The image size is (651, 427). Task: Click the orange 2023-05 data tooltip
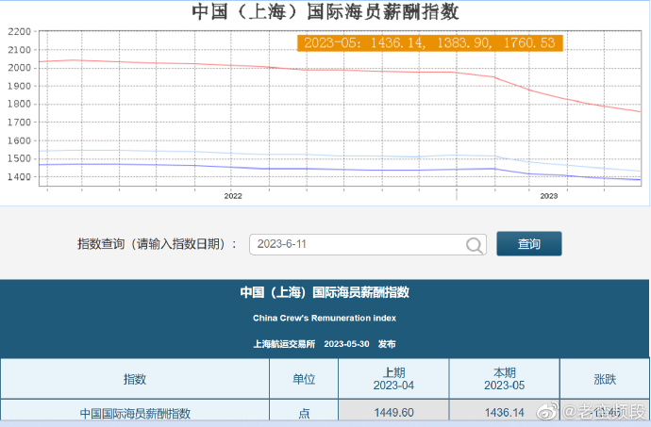click(x=429, y=42)
